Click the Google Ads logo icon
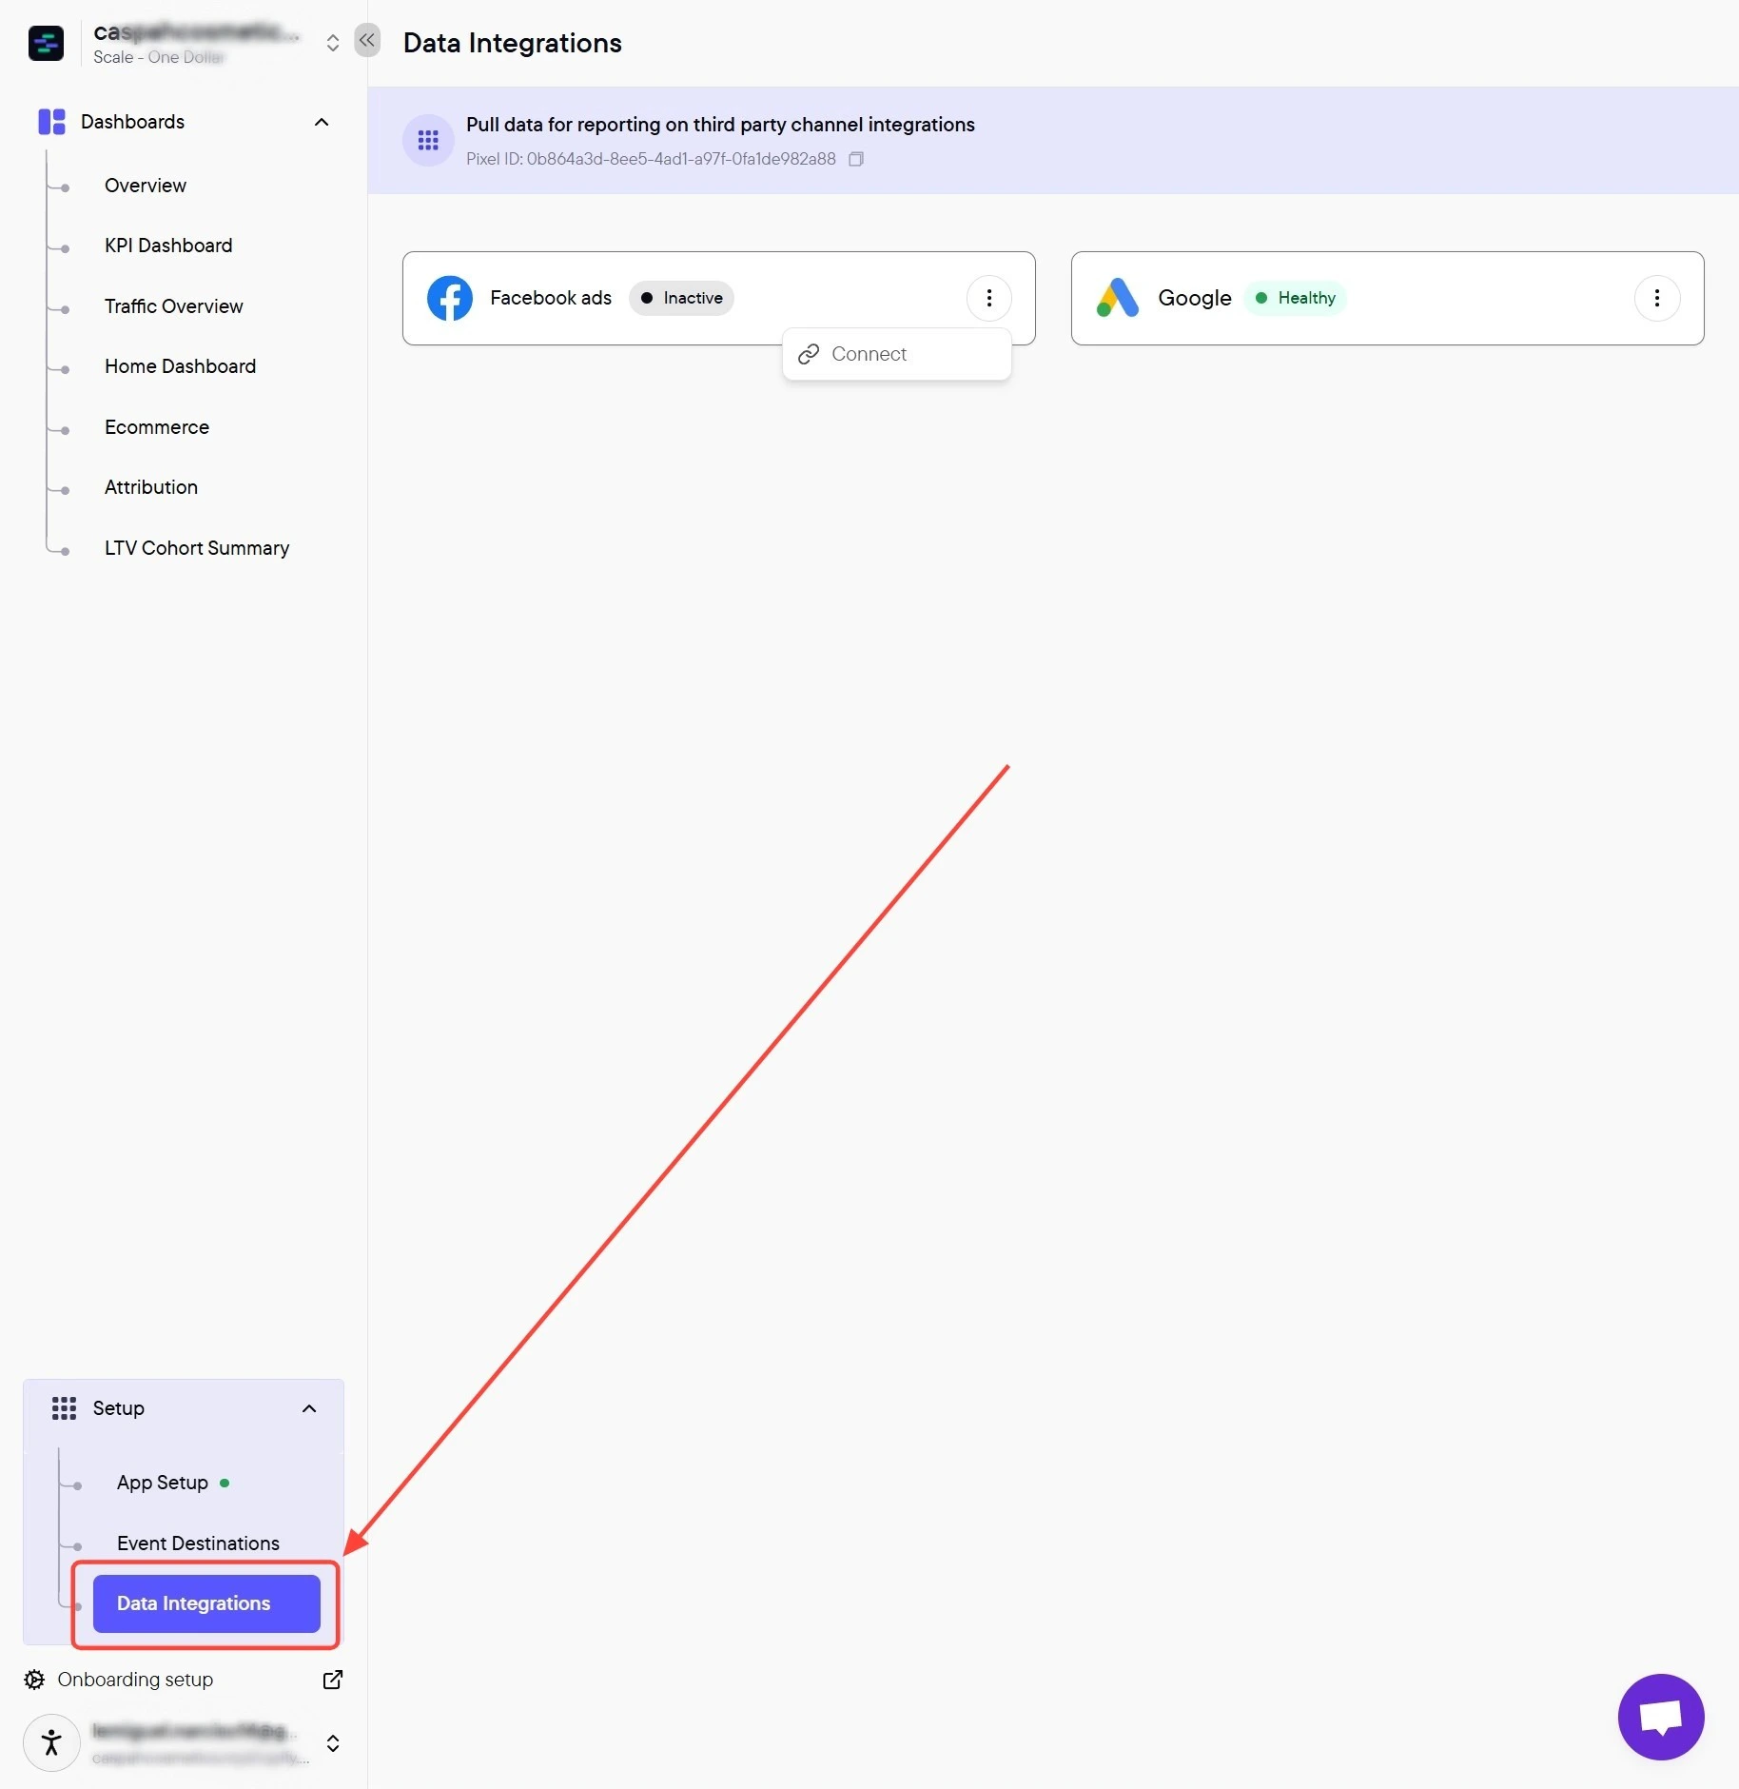 [x=1118, y=298]
